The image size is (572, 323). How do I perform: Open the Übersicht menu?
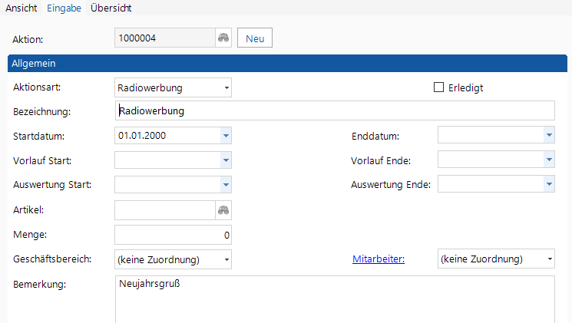pos(111,8)
